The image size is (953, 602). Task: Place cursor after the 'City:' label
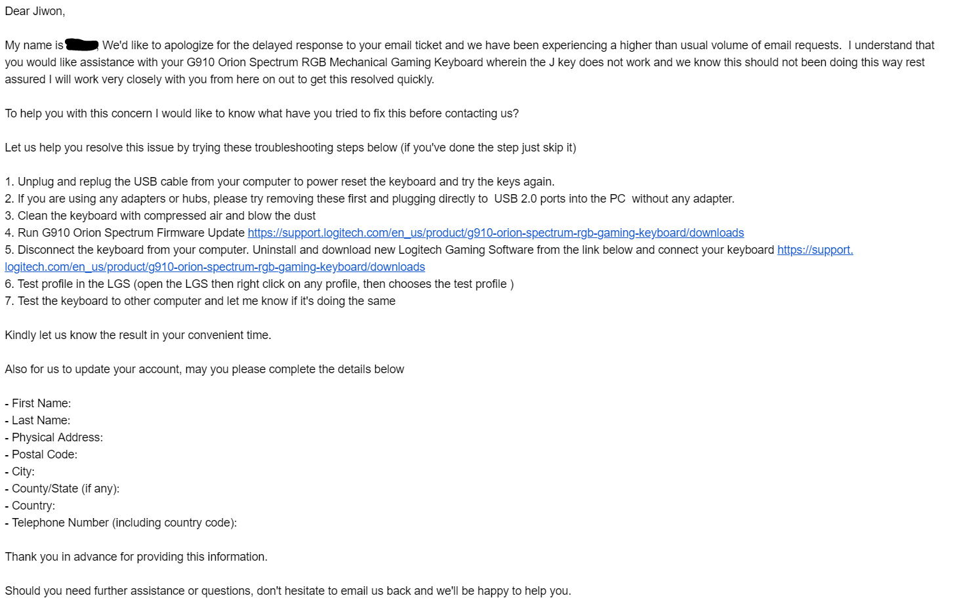37,472
